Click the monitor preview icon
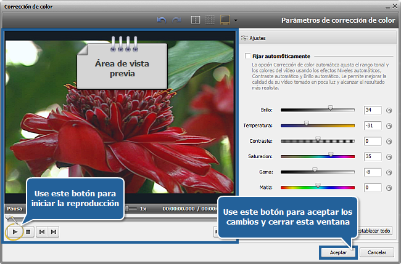Image resolution: width=401 pixels, height=264 pixels. point(226,20)
